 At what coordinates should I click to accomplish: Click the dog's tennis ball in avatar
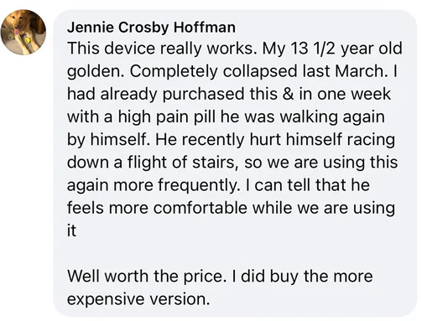point(28,40)
